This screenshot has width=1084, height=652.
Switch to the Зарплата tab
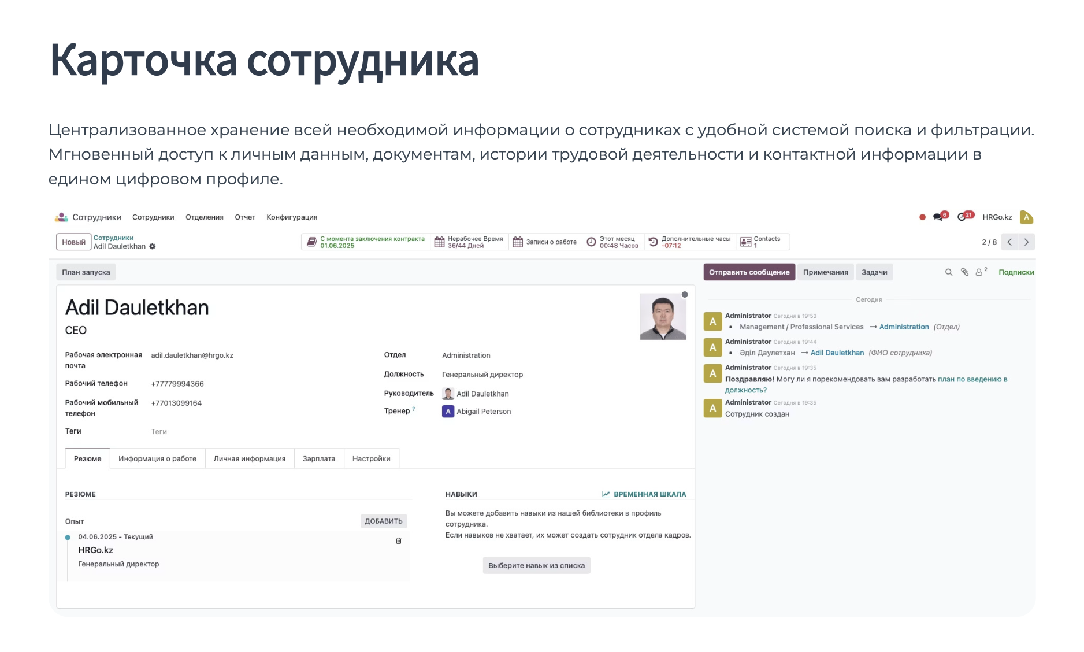[318, 459]
